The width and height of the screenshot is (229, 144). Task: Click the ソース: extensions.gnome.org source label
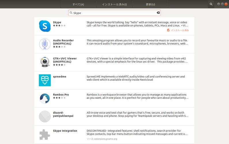tap(102, 139)
